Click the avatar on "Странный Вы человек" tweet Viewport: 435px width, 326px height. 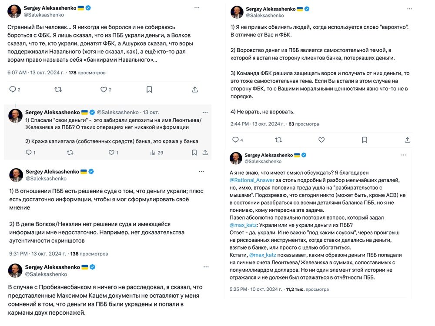pyautogui.click(x=15, y=11)
